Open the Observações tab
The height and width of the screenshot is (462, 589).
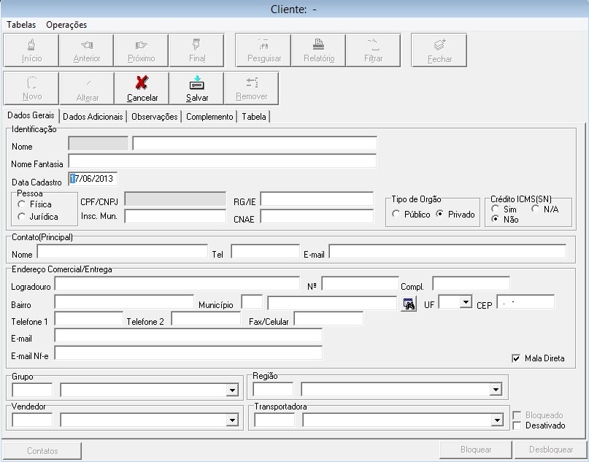[155, 117]
